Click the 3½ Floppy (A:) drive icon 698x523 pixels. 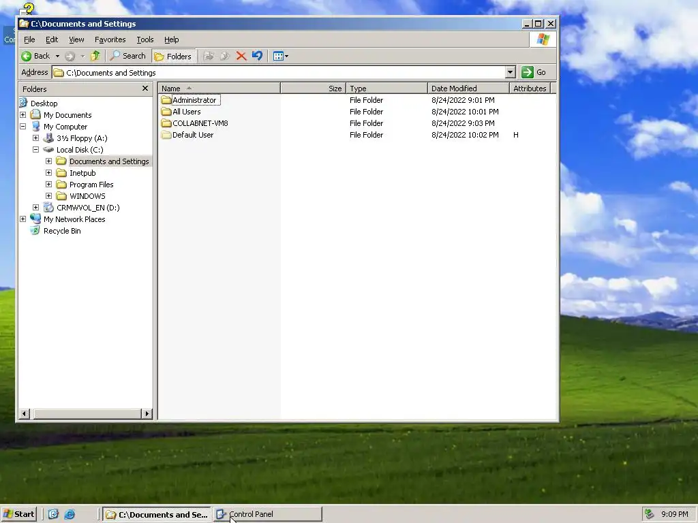click(48, 138)
